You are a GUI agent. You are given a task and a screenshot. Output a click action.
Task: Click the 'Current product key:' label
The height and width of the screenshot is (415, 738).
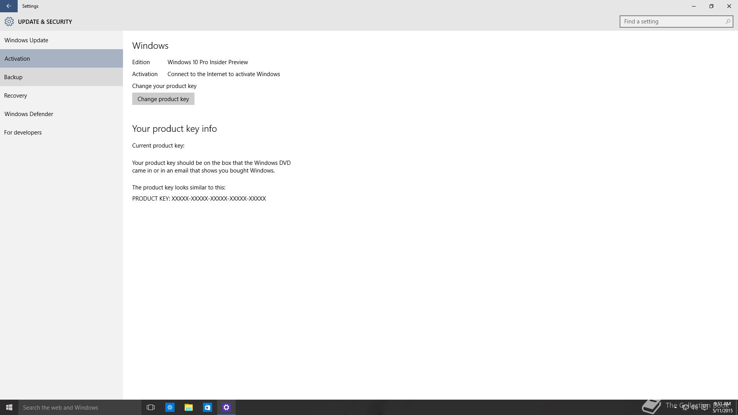coord(158,145)
